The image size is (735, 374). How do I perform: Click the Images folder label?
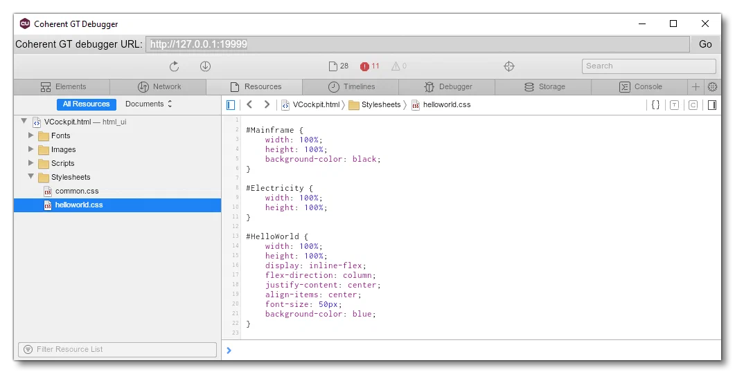tap(63, 149)
